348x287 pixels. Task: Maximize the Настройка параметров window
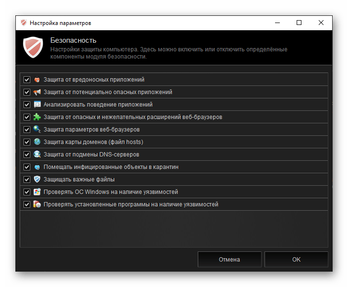coord(299,23)
